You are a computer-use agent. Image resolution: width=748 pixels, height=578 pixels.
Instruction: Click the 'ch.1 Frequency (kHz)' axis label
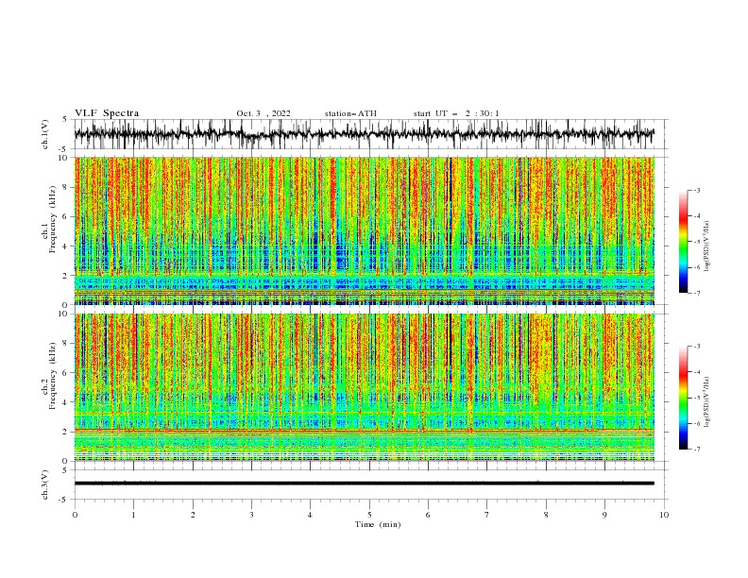point(49,220)
